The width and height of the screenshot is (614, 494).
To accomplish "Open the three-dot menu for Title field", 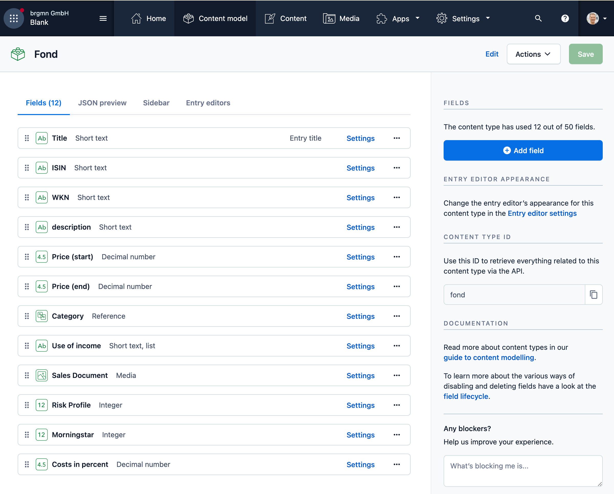I will (397, 138).
